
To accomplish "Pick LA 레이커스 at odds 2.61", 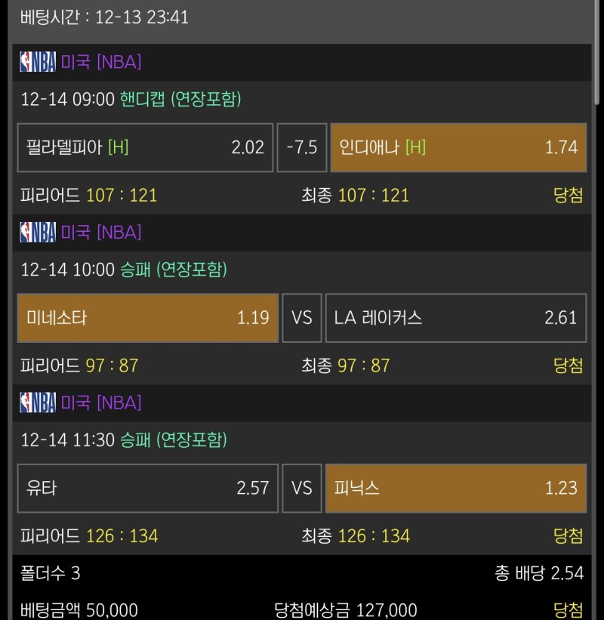I will [x=455, y=318].
